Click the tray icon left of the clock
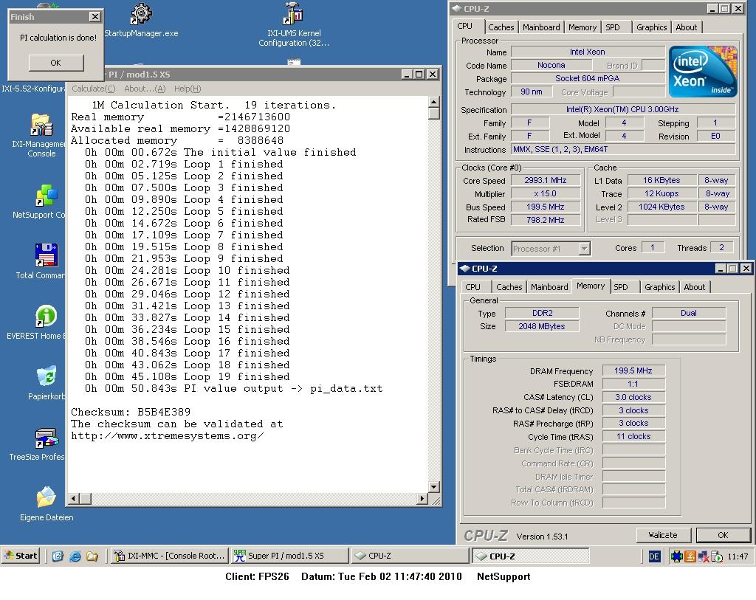The height and width of the screenshot is (600, 756). (x=716, y=556)
